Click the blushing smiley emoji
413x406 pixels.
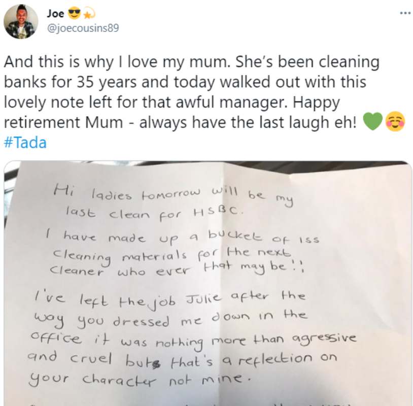pos(395,121)
